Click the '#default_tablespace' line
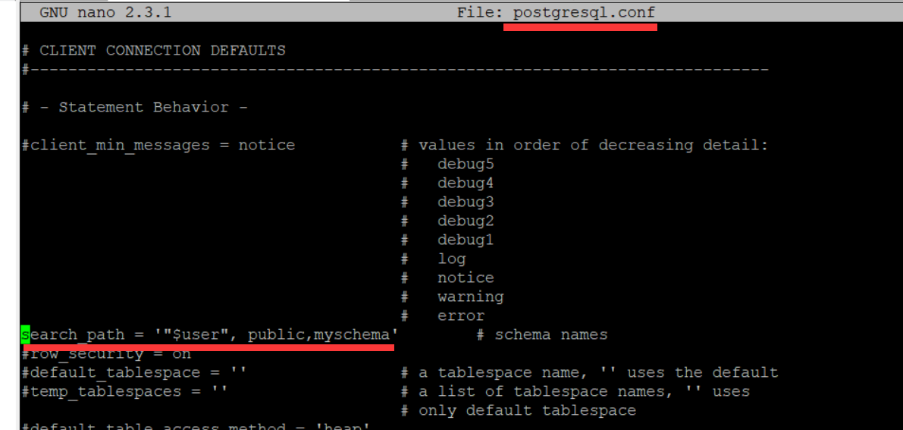The image size is (903, 430). pos(134,372)
